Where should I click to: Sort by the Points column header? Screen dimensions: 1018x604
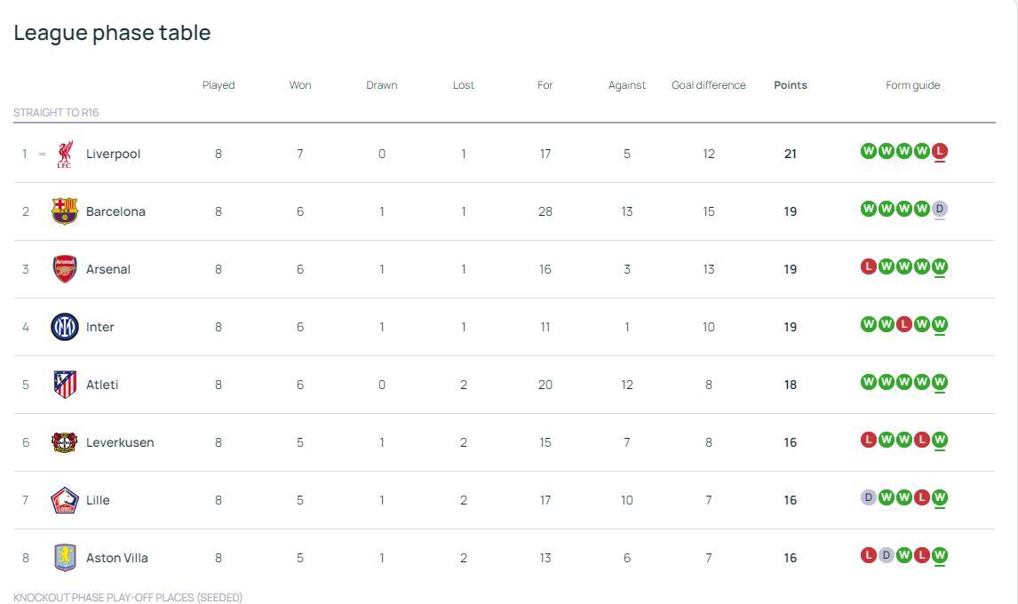pos(791,85)
